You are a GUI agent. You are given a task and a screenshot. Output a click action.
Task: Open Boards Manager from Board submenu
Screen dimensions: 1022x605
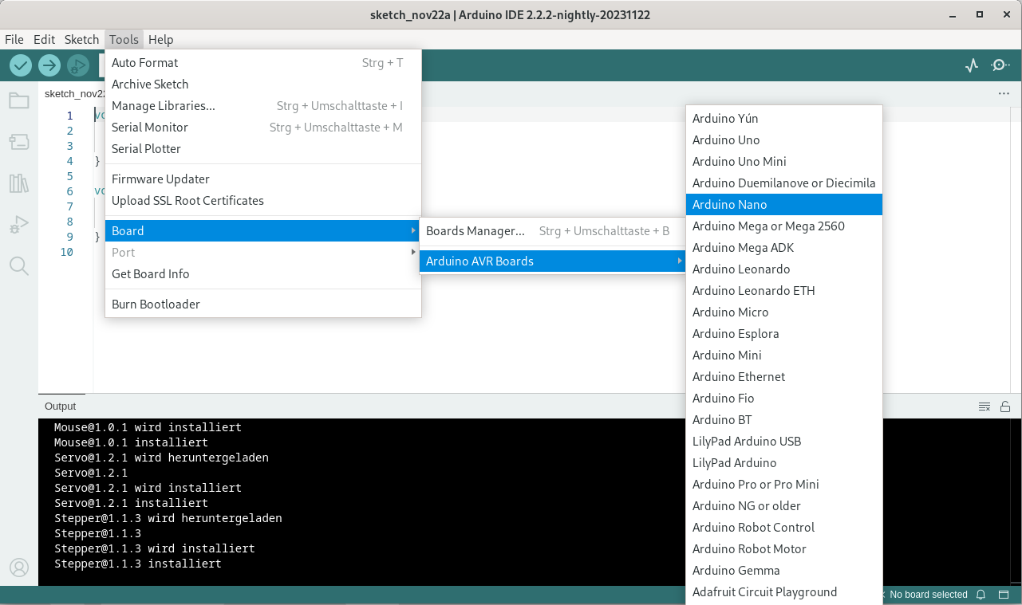coord(553,230)
